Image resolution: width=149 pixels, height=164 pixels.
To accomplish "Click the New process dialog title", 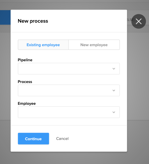I will (33, 21).
